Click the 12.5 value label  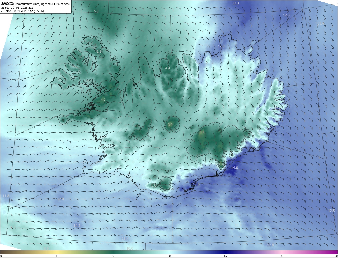click(331, 211)
